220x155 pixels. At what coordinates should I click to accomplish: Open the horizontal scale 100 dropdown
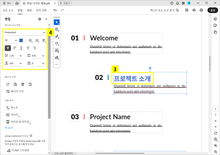point(16,63)
